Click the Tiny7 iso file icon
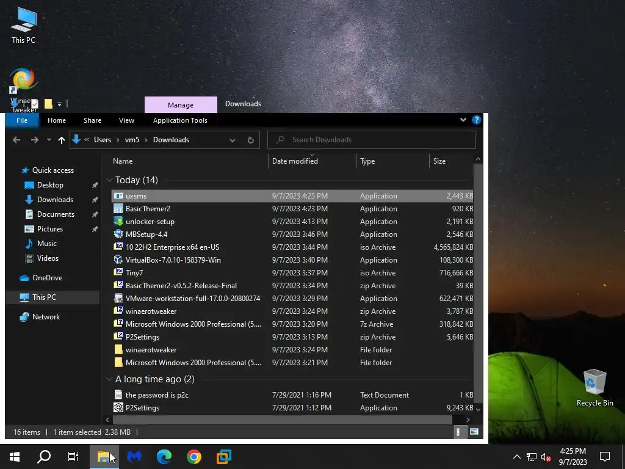625x469 pixels. coord(118,272)
